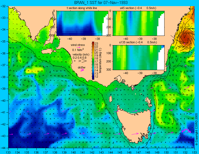Pick the dark blue bottom of temperature colorbar
Image resolution: width=199 pixels, height=154 pixels.
click(x=93, y=78)
